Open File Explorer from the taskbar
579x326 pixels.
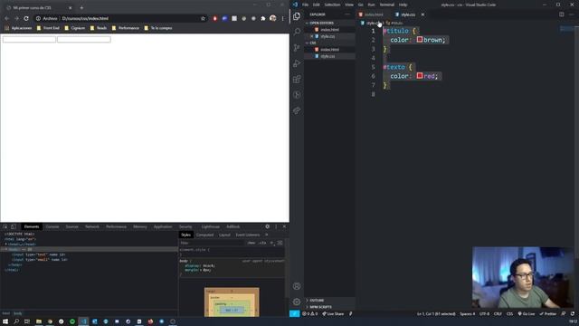38,321
